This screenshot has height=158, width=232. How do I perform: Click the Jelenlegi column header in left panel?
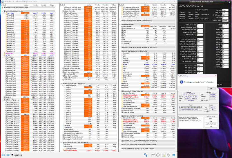(26, 5)
